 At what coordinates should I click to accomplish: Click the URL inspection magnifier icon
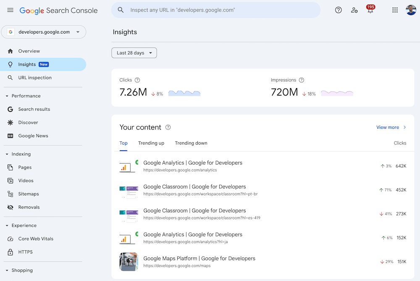tap(10, 78)
